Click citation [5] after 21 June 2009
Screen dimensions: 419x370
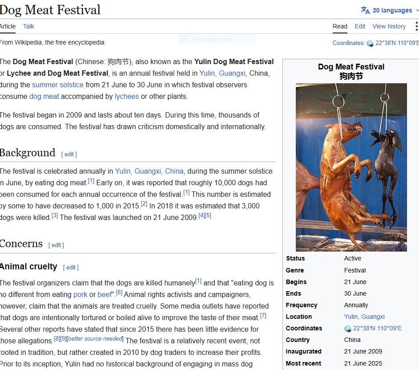pos(208,215)
